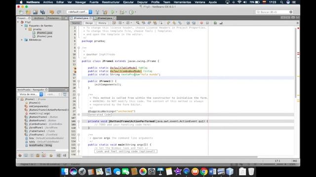
Task: Click the New Project toolbar icon
Action: [x=28, y=12]
